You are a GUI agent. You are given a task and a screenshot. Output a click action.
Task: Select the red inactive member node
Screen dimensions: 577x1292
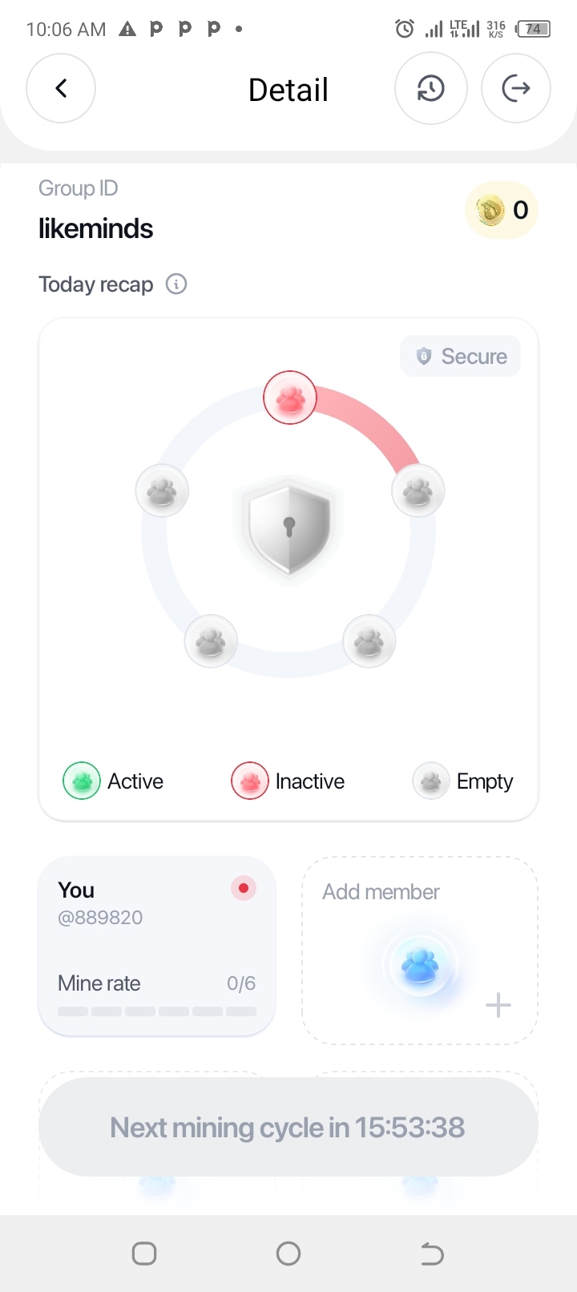[x=290, y=398]
